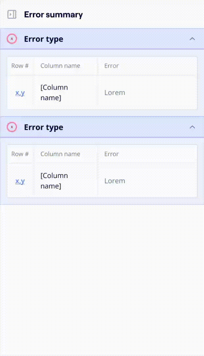The image size is (204, 356).
Task: Click the second Error type header bar
Action: click(99, 127)
